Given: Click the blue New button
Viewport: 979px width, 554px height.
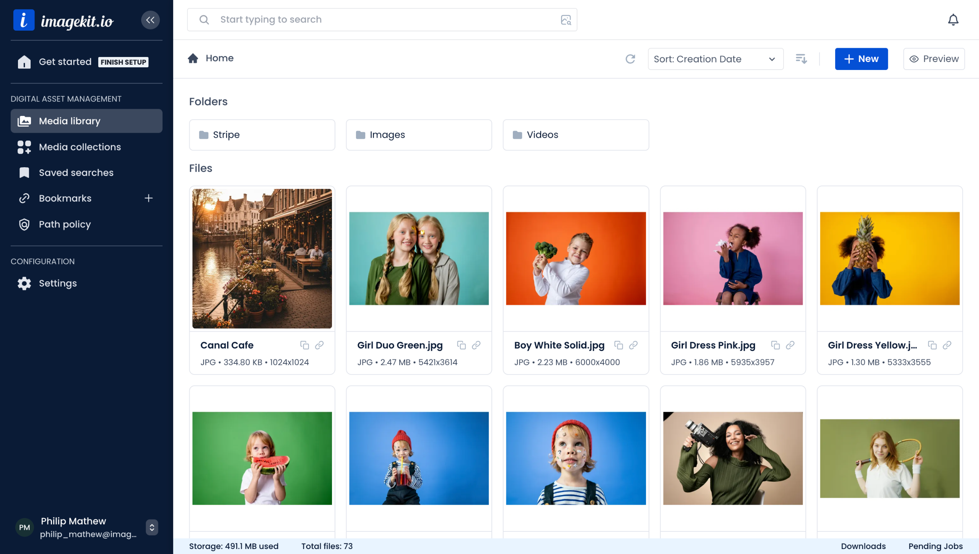Looking at the screenshot, I should coord(861,59).
